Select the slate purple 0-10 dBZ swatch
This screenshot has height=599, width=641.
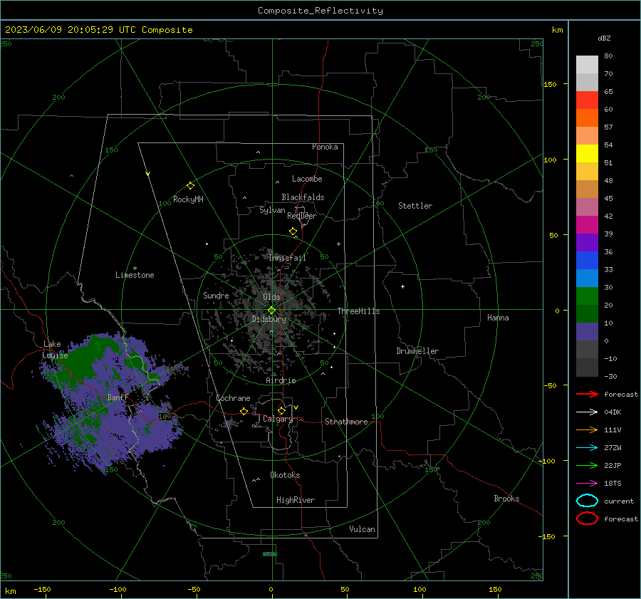[587, 331]
